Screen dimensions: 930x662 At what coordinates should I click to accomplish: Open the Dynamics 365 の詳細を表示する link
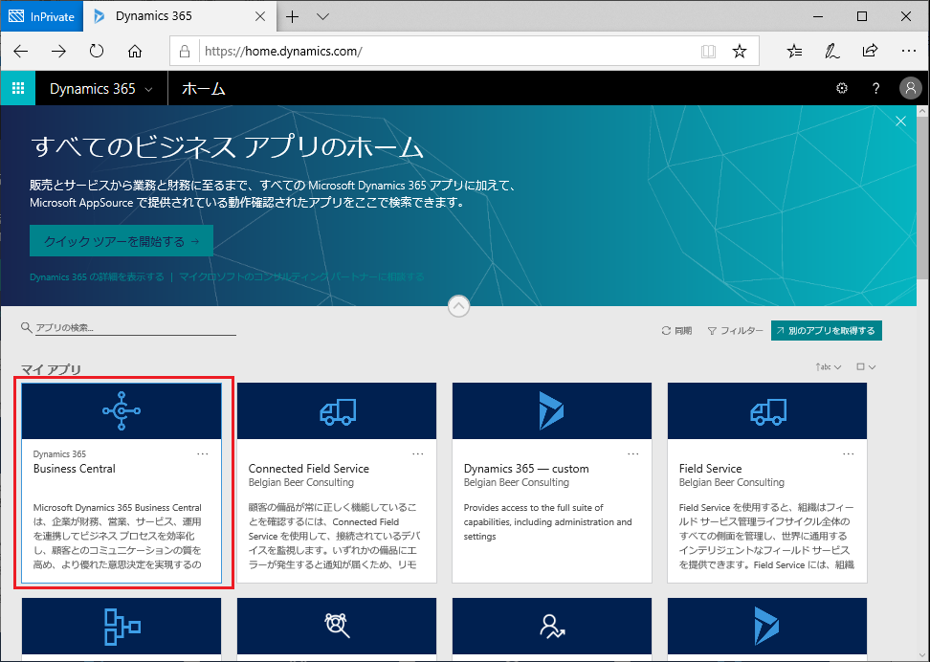point(97,277)
